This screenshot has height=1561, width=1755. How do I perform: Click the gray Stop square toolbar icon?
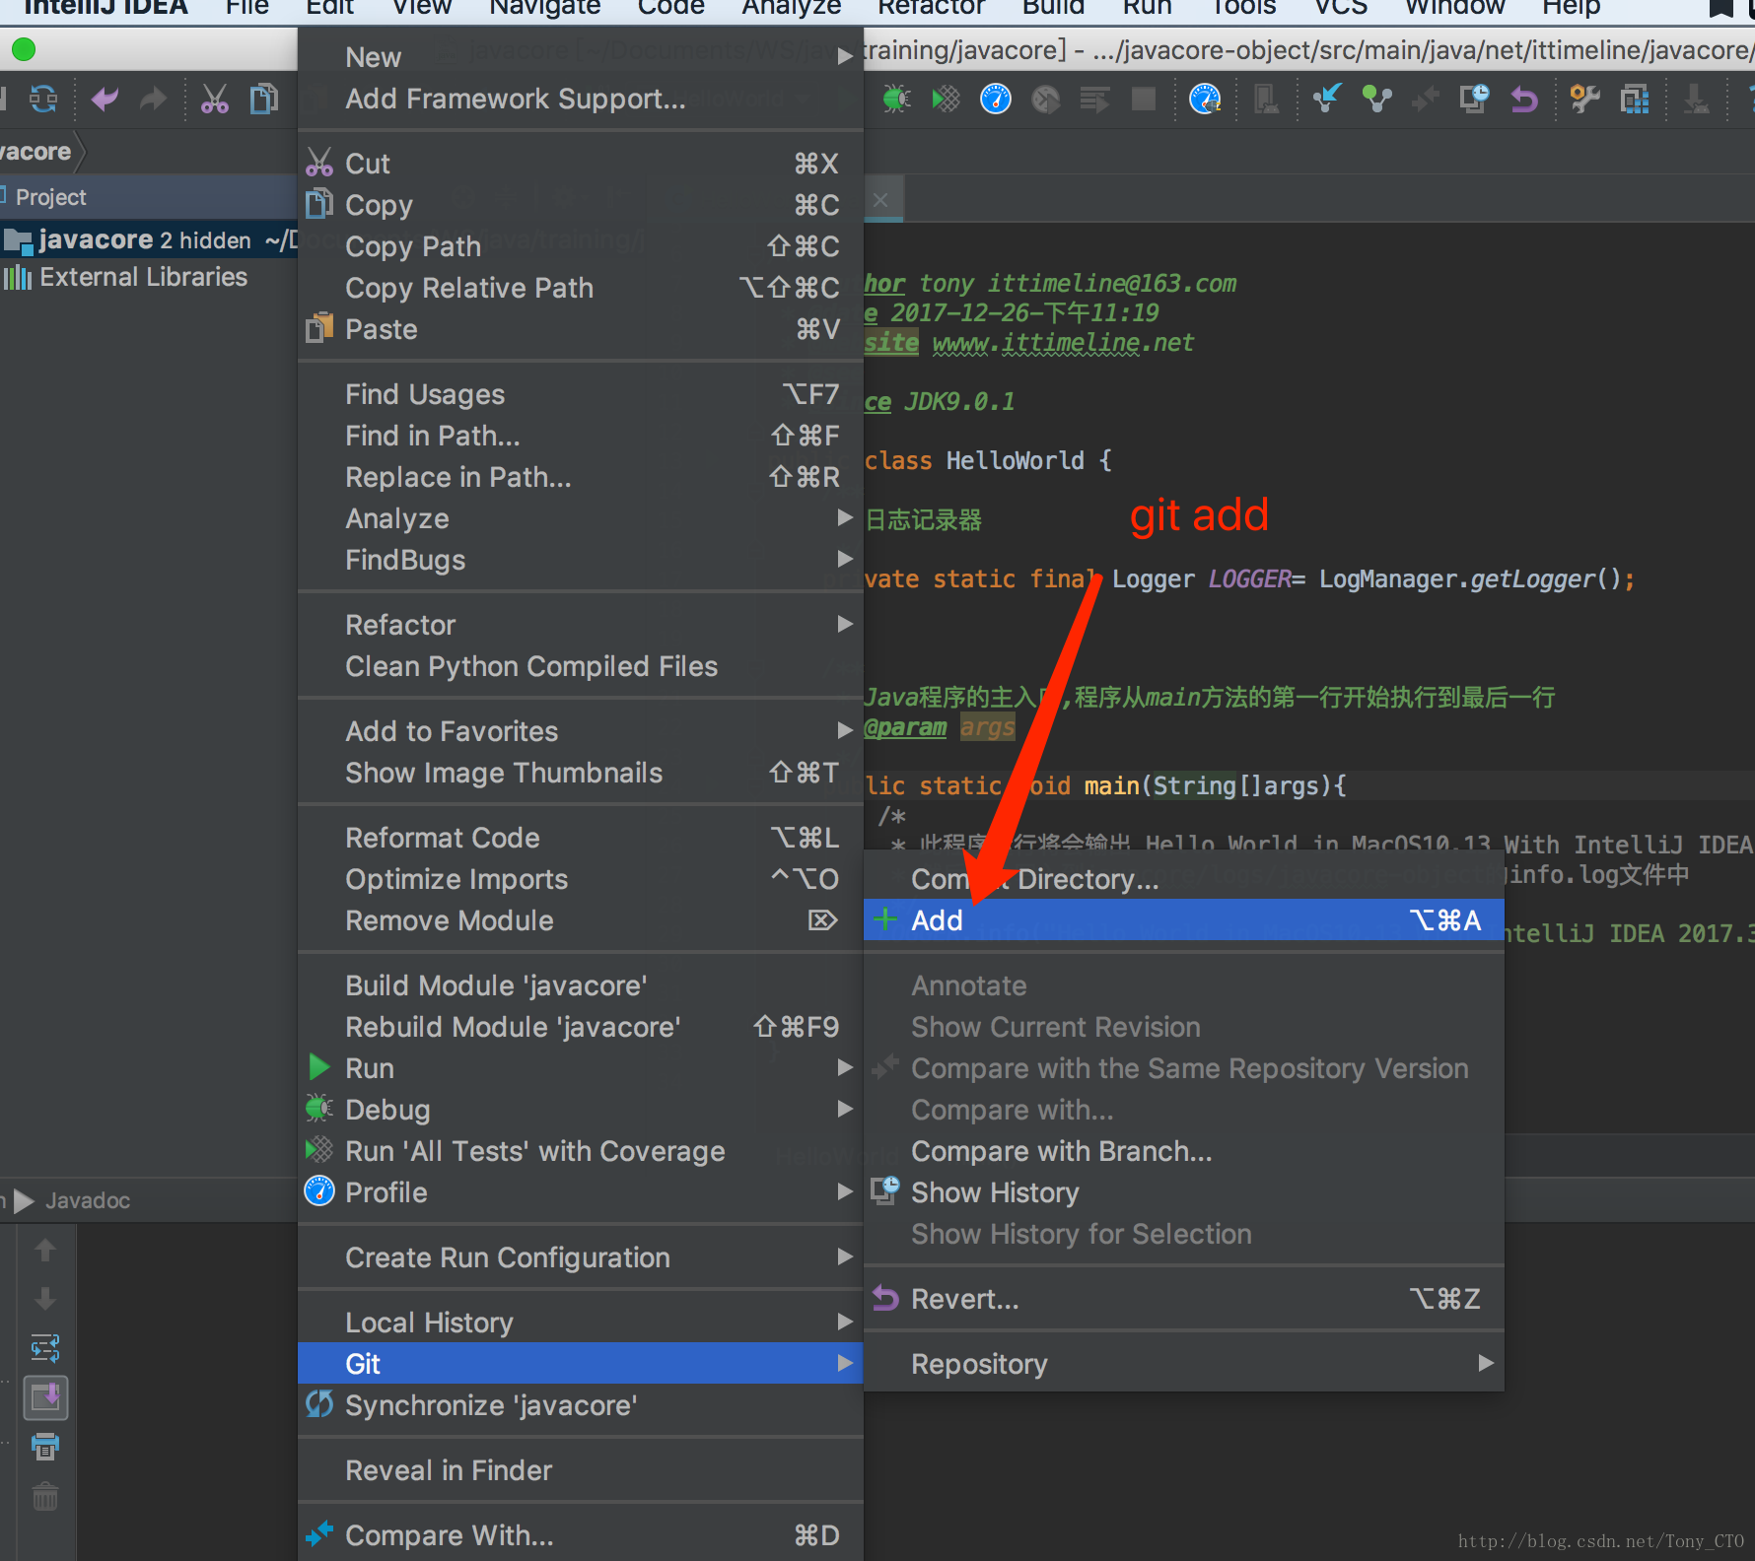click(x=1144, y=99)
